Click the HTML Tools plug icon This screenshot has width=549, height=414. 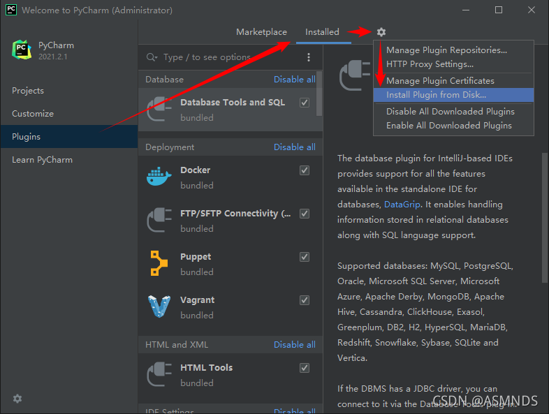click(159, 374)
